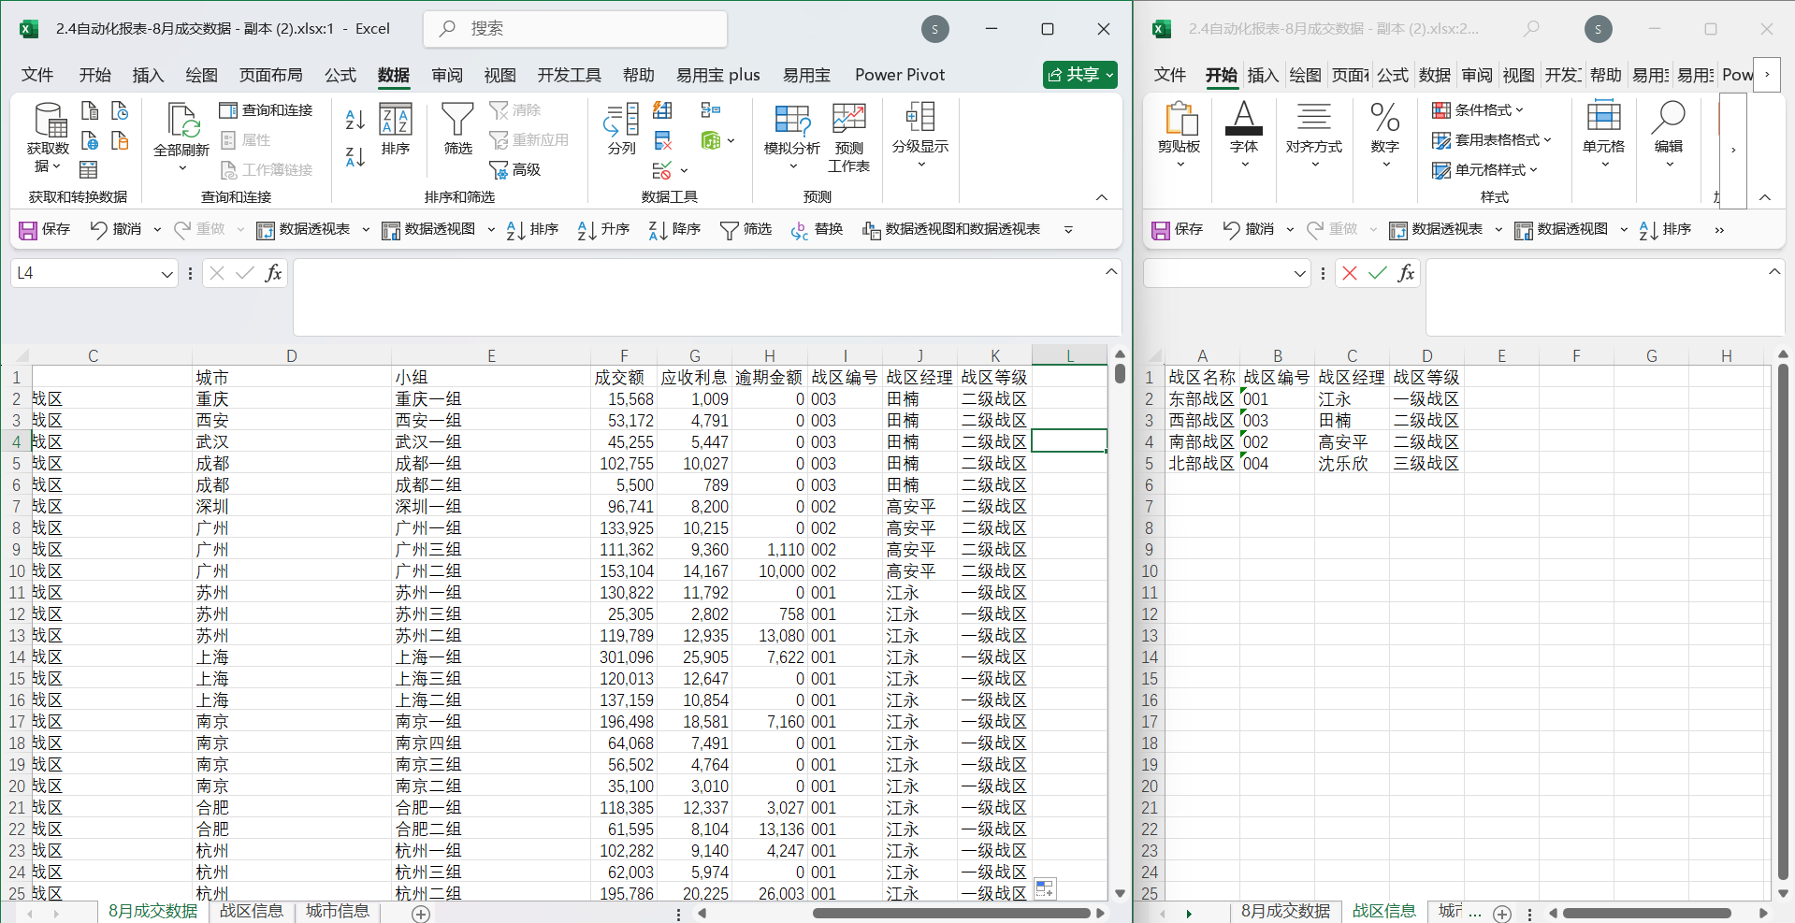Screen dimensions: 1795x923
Task: Click vertical scrollbar down arrow in left window
Action: 1120,894
